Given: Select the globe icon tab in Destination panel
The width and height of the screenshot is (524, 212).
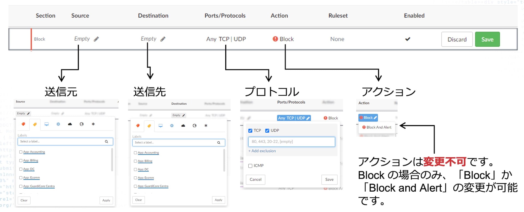Looking at the screenshot, I should [x=194, y=126].
